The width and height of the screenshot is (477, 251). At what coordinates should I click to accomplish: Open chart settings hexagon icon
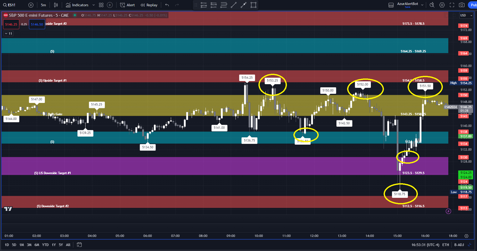coord(441,5)
